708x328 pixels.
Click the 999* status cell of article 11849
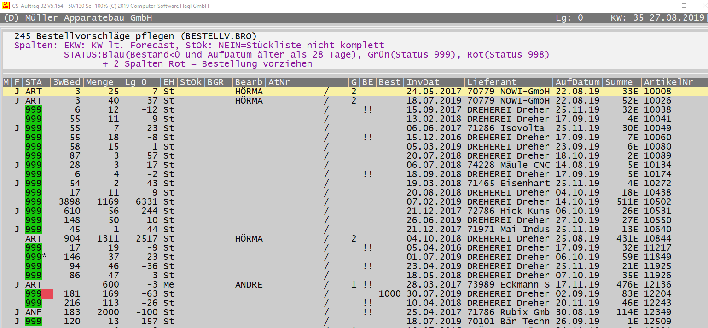coord(35,257)
